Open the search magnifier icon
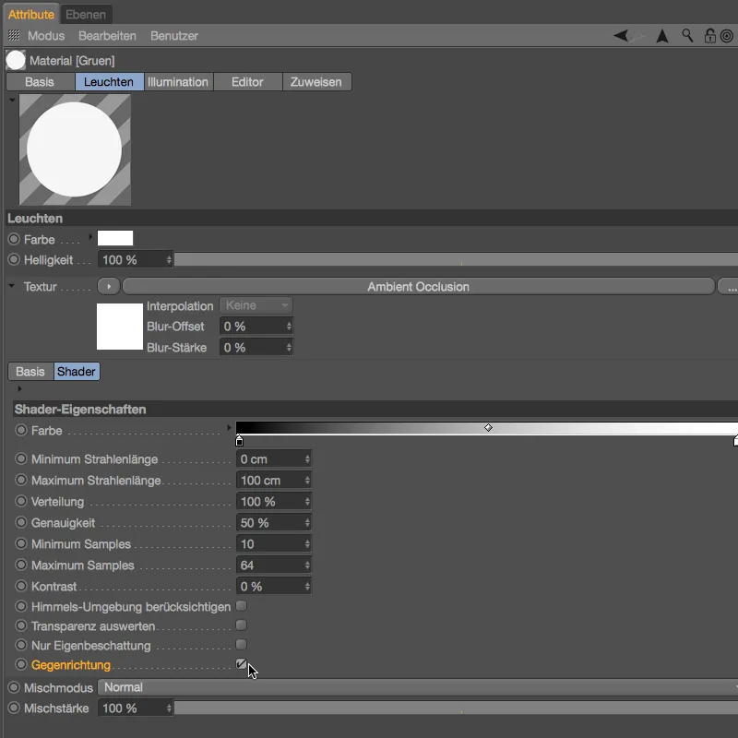The image size is (738, 738). click(687, 36)
